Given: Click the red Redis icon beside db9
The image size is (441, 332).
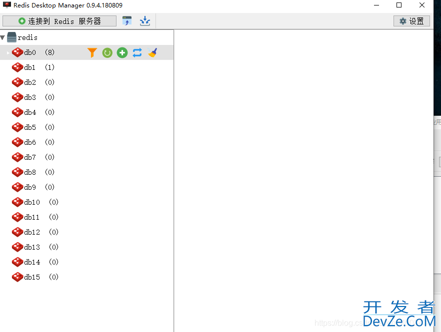Looking at the screenshot, I should click(x=17, y=187).
